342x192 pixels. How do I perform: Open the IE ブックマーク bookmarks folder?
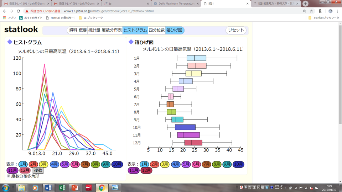pos(91,18)
